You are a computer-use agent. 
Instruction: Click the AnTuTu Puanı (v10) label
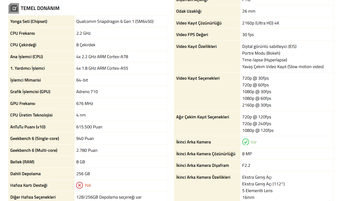(28, 127)
